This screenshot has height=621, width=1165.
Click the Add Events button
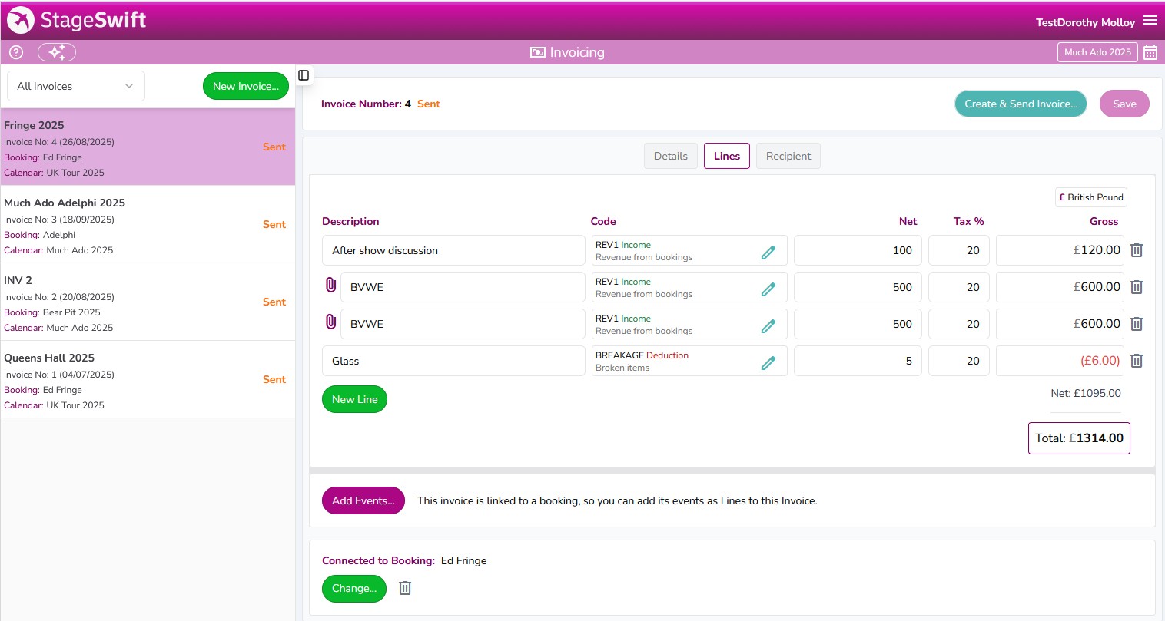click(363, 500)
